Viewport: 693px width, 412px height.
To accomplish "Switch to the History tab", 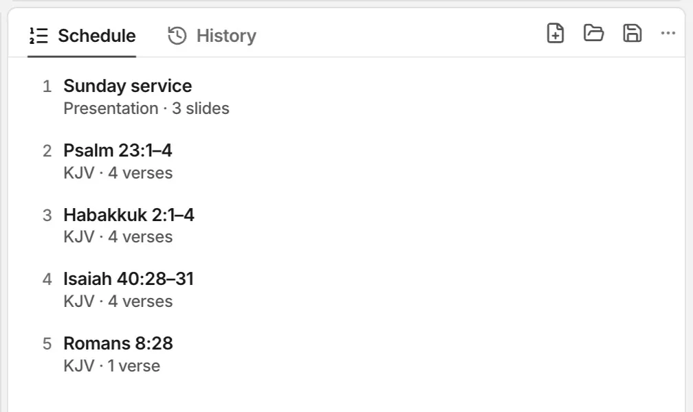I will [x=212, y=36].
